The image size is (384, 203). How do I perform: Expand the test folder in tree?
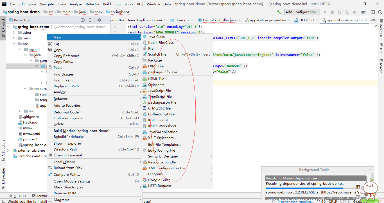click(19, 111)
